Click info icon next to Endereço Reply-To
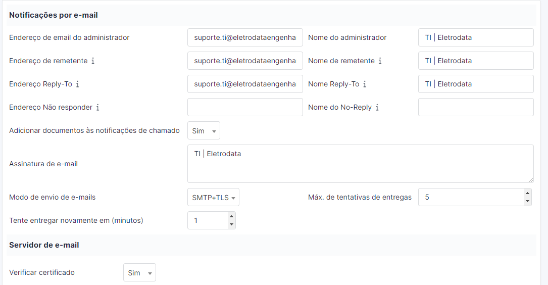This screenshot has width=548, height=285. pyautogui.click(x=78, y=84)
